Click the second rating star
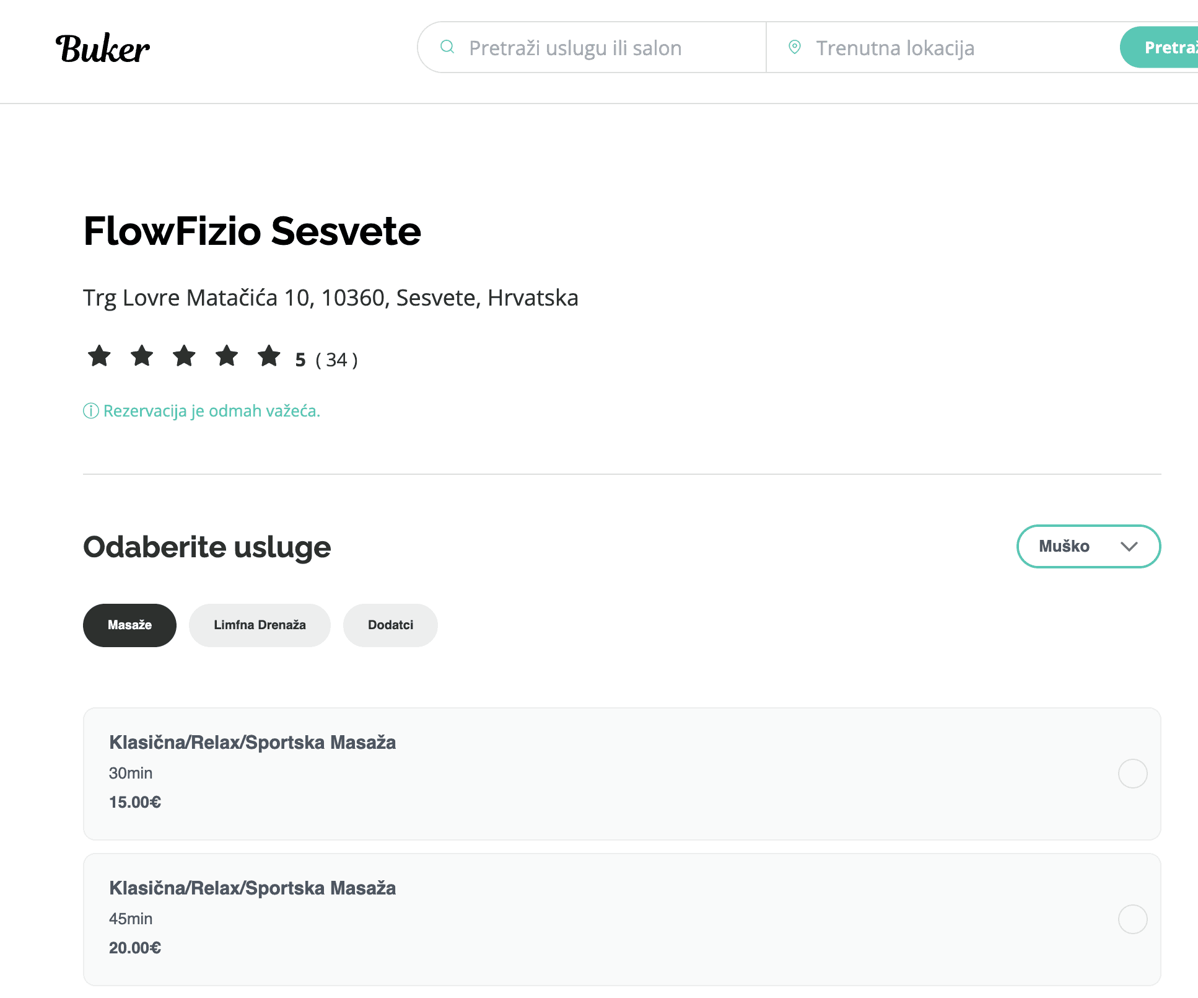Screen dimensions: 1198x998 tap(142, 356)
